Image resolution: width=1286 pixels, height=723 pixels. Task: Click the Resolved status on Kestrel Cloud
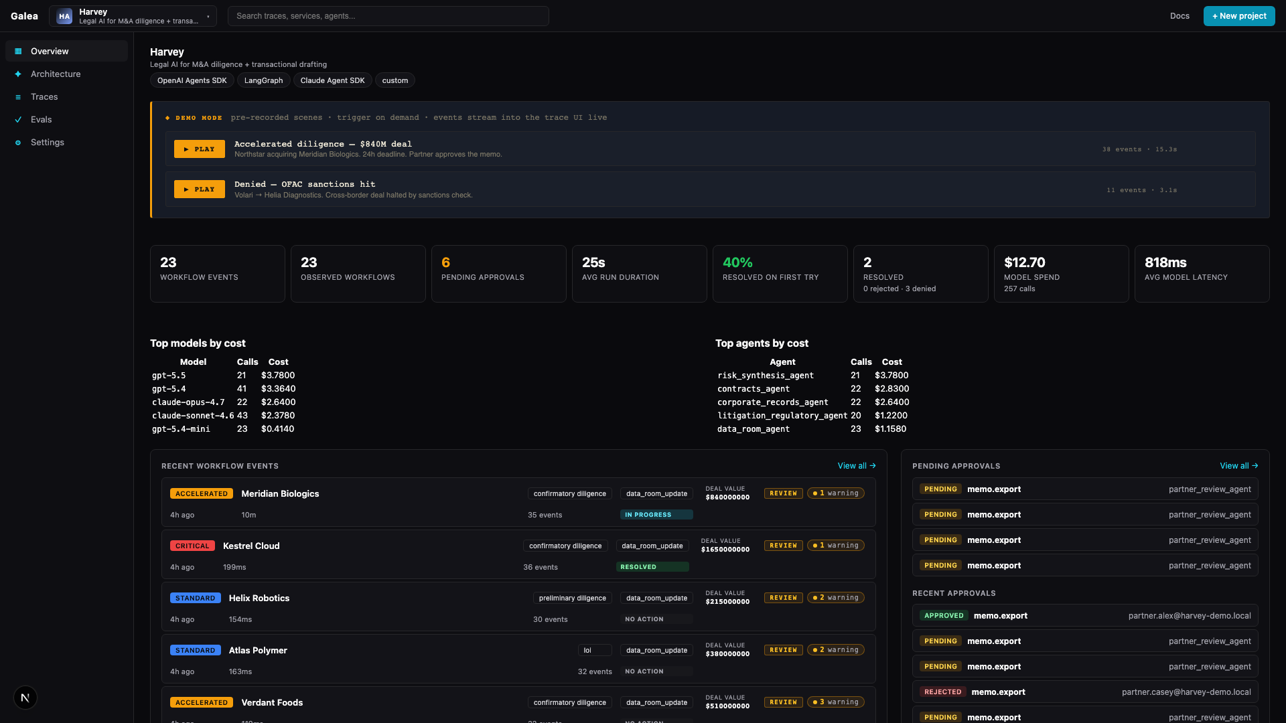[652, 567]
